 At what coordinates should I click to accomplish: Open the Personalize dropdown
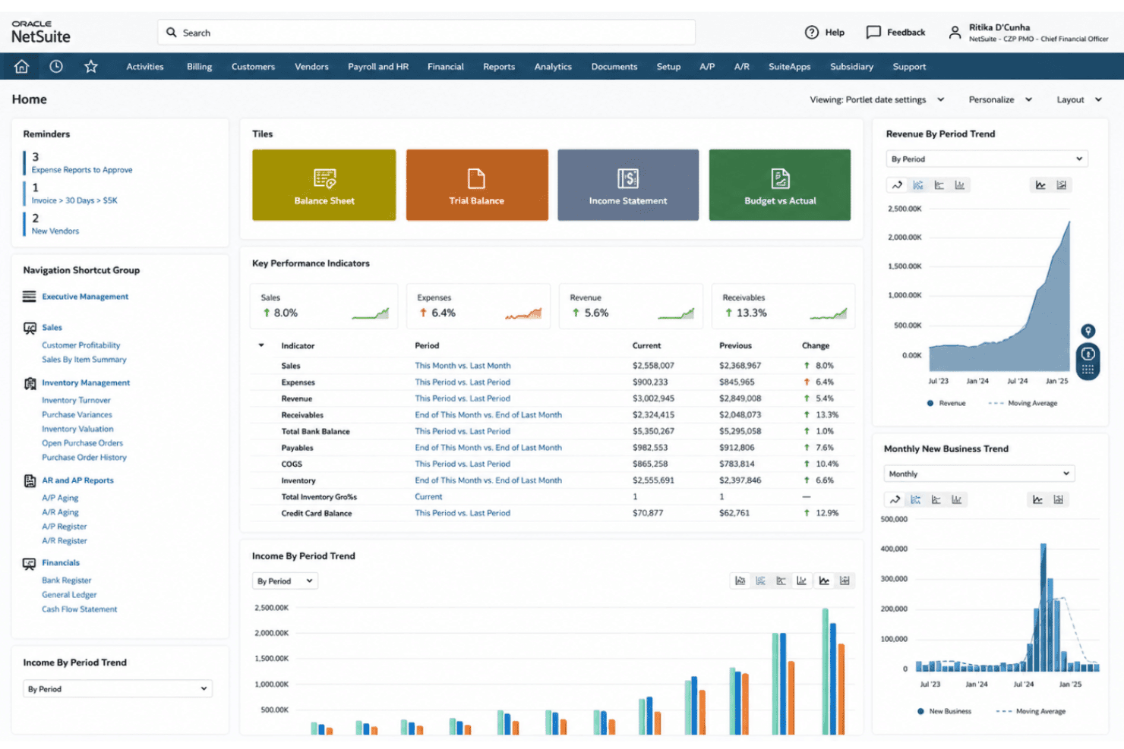tap(1000, 99)
